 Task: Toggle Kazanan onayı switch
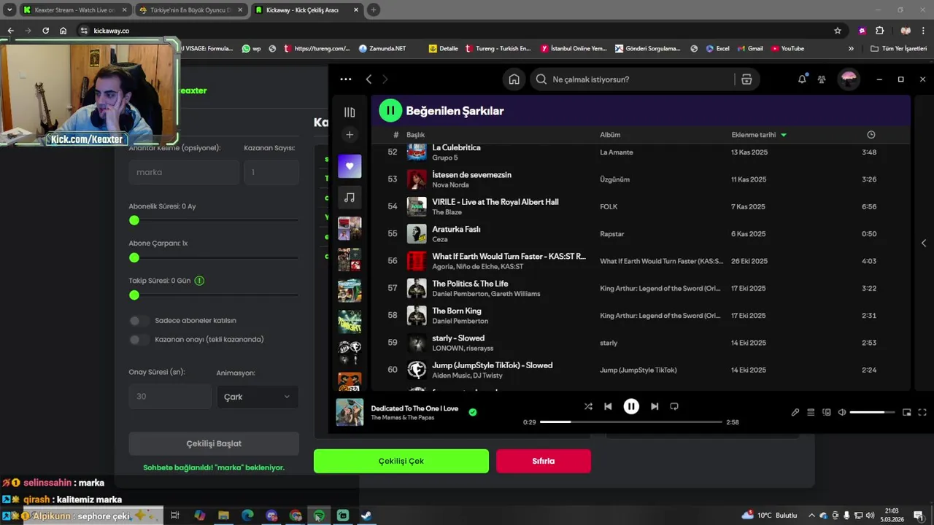pyautogui.click(x=139, y=340)
